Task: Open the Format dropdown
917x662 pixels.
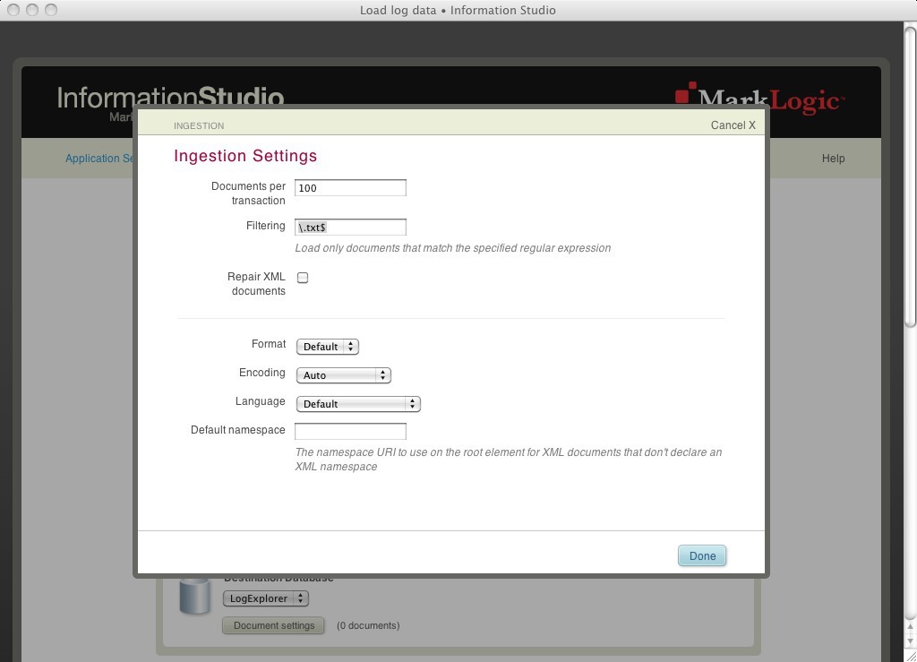Action: coord(328,347)
